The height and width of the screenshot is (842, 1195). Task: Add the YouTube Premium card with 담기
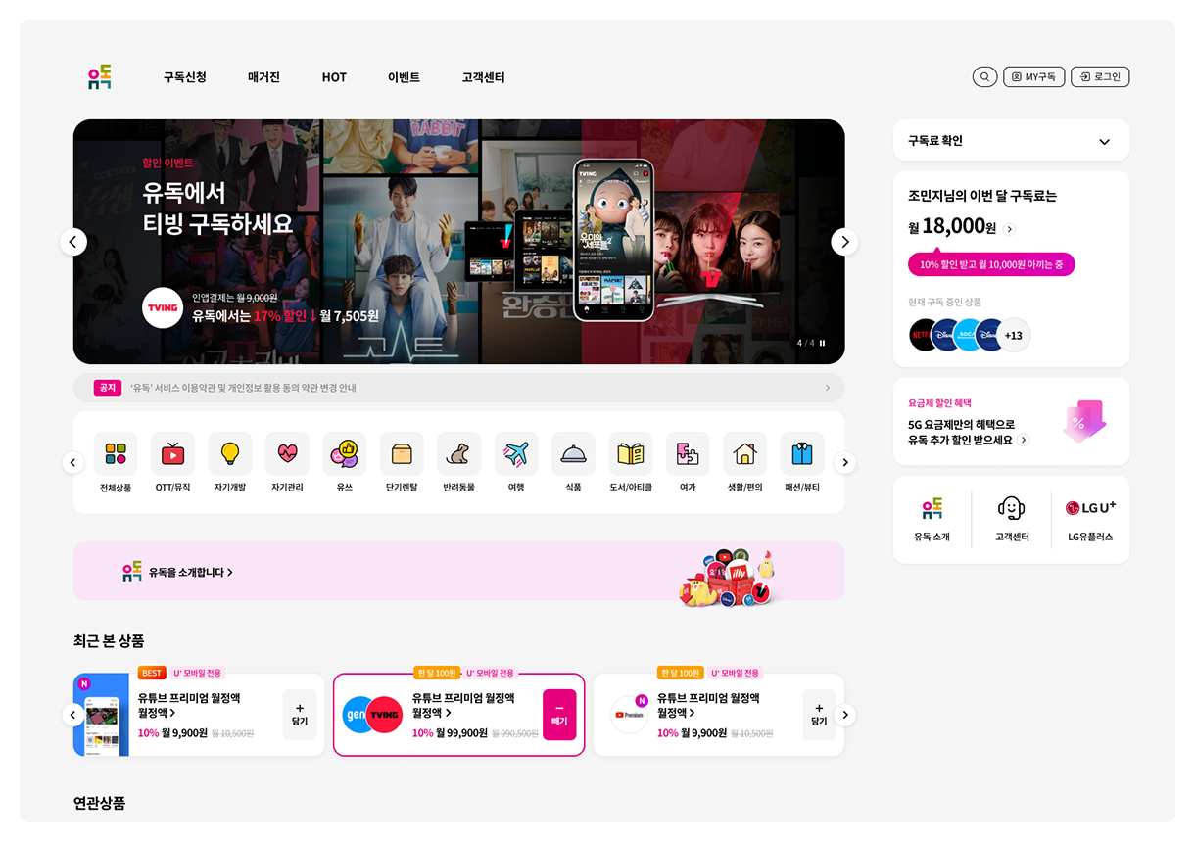click(819, 715)
